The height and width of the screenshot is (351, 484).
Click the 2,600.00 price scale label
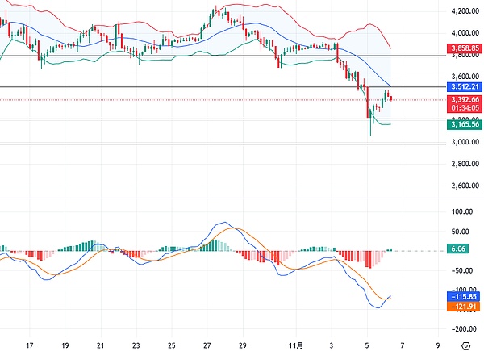[x=463, y=186]
